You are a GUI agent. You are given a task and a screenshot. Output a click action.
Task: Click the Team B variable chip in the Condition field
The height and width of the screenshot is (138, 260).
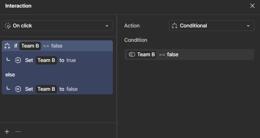click(x=141, y=54)
